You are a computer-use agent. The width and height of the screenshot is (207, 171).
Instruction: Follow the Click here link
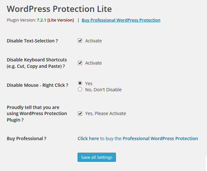pos(88,139)
